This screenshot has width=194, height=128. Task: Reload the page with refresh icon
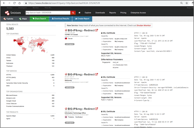14,3
